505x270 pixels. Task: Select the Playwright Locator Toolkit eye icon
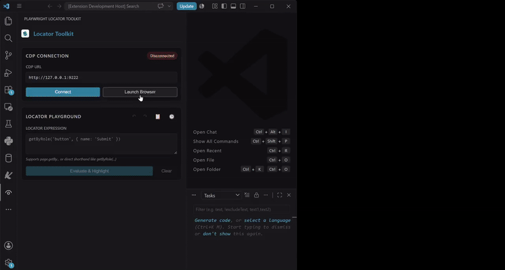coord(8,192)
